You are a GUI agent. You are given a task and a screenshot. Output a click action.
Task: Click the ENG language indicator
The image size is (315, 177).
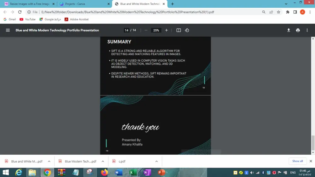click(293, 173)
